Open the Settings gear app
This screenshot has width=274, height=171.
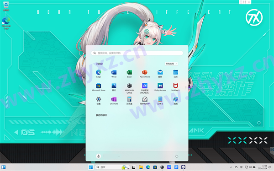(98, 101)
